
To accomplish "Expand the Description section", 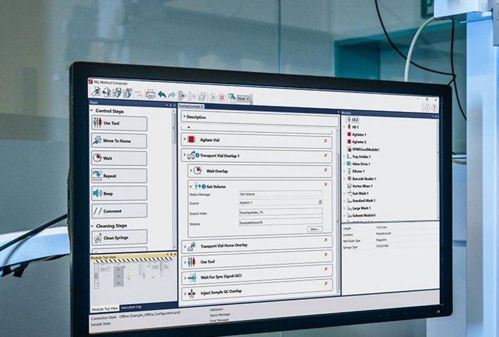I will pyautogui.click(x=184, y=116).
